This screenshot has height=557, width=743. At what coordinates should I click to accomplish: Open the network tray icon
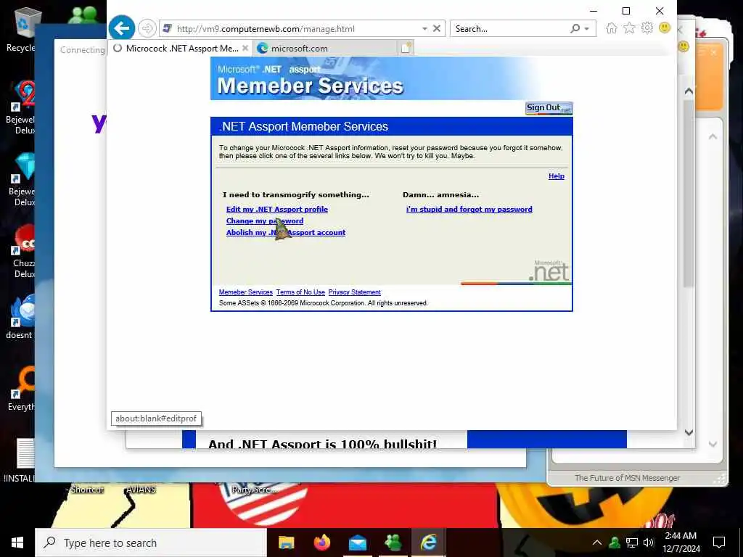632,542
